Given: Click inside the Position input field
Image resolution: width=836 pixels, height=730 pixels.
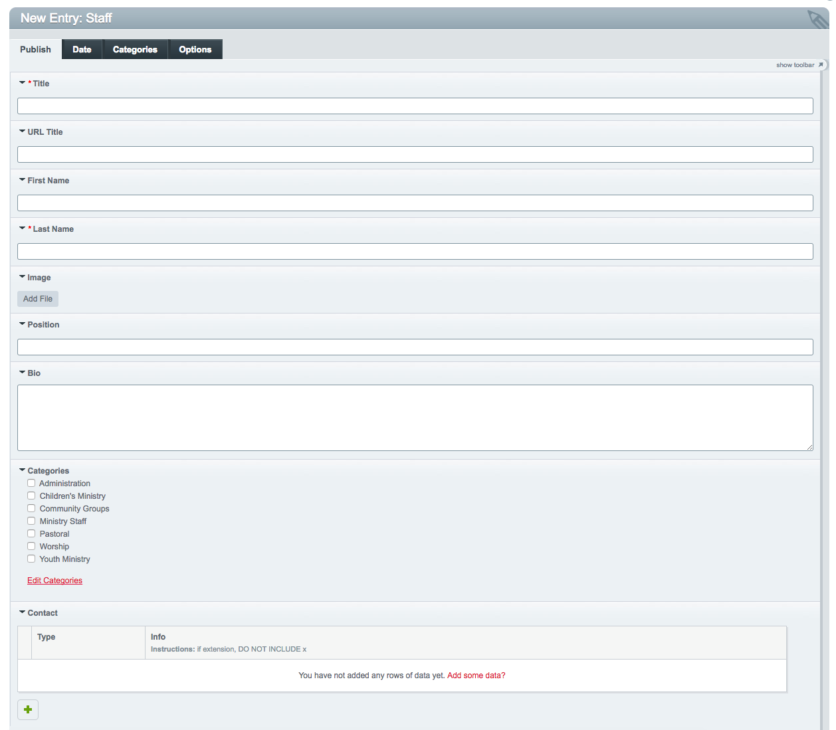Looking at the screenshot, I should click(415, 346).
